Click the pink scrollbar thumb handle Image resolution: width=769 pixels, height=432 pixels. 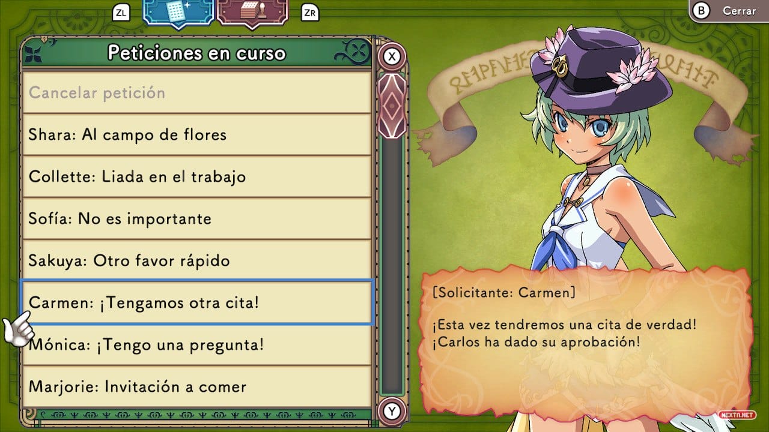(x=392, y=106)
